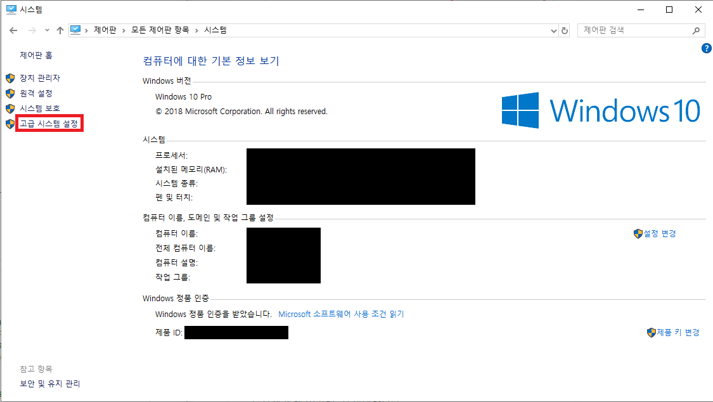The image size is (713, 402).
Task: Open 장치 관리자 link
Action: pyautogui.click(x=39, y=78)
